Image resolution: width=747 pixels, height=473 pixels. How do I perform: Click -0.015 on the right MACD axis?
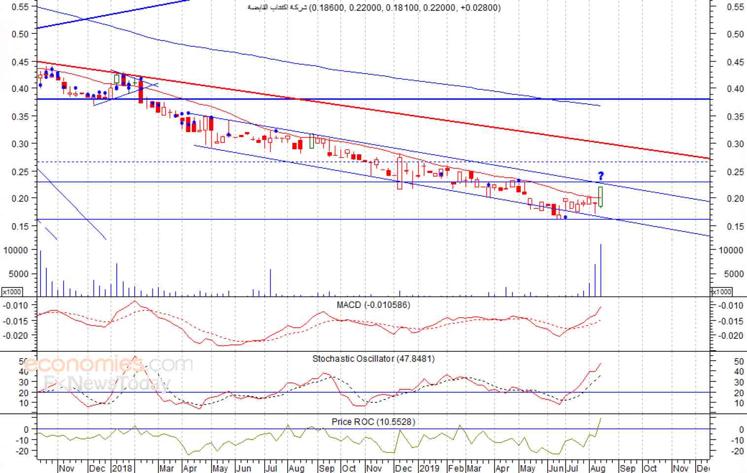[x=732, y=321]
